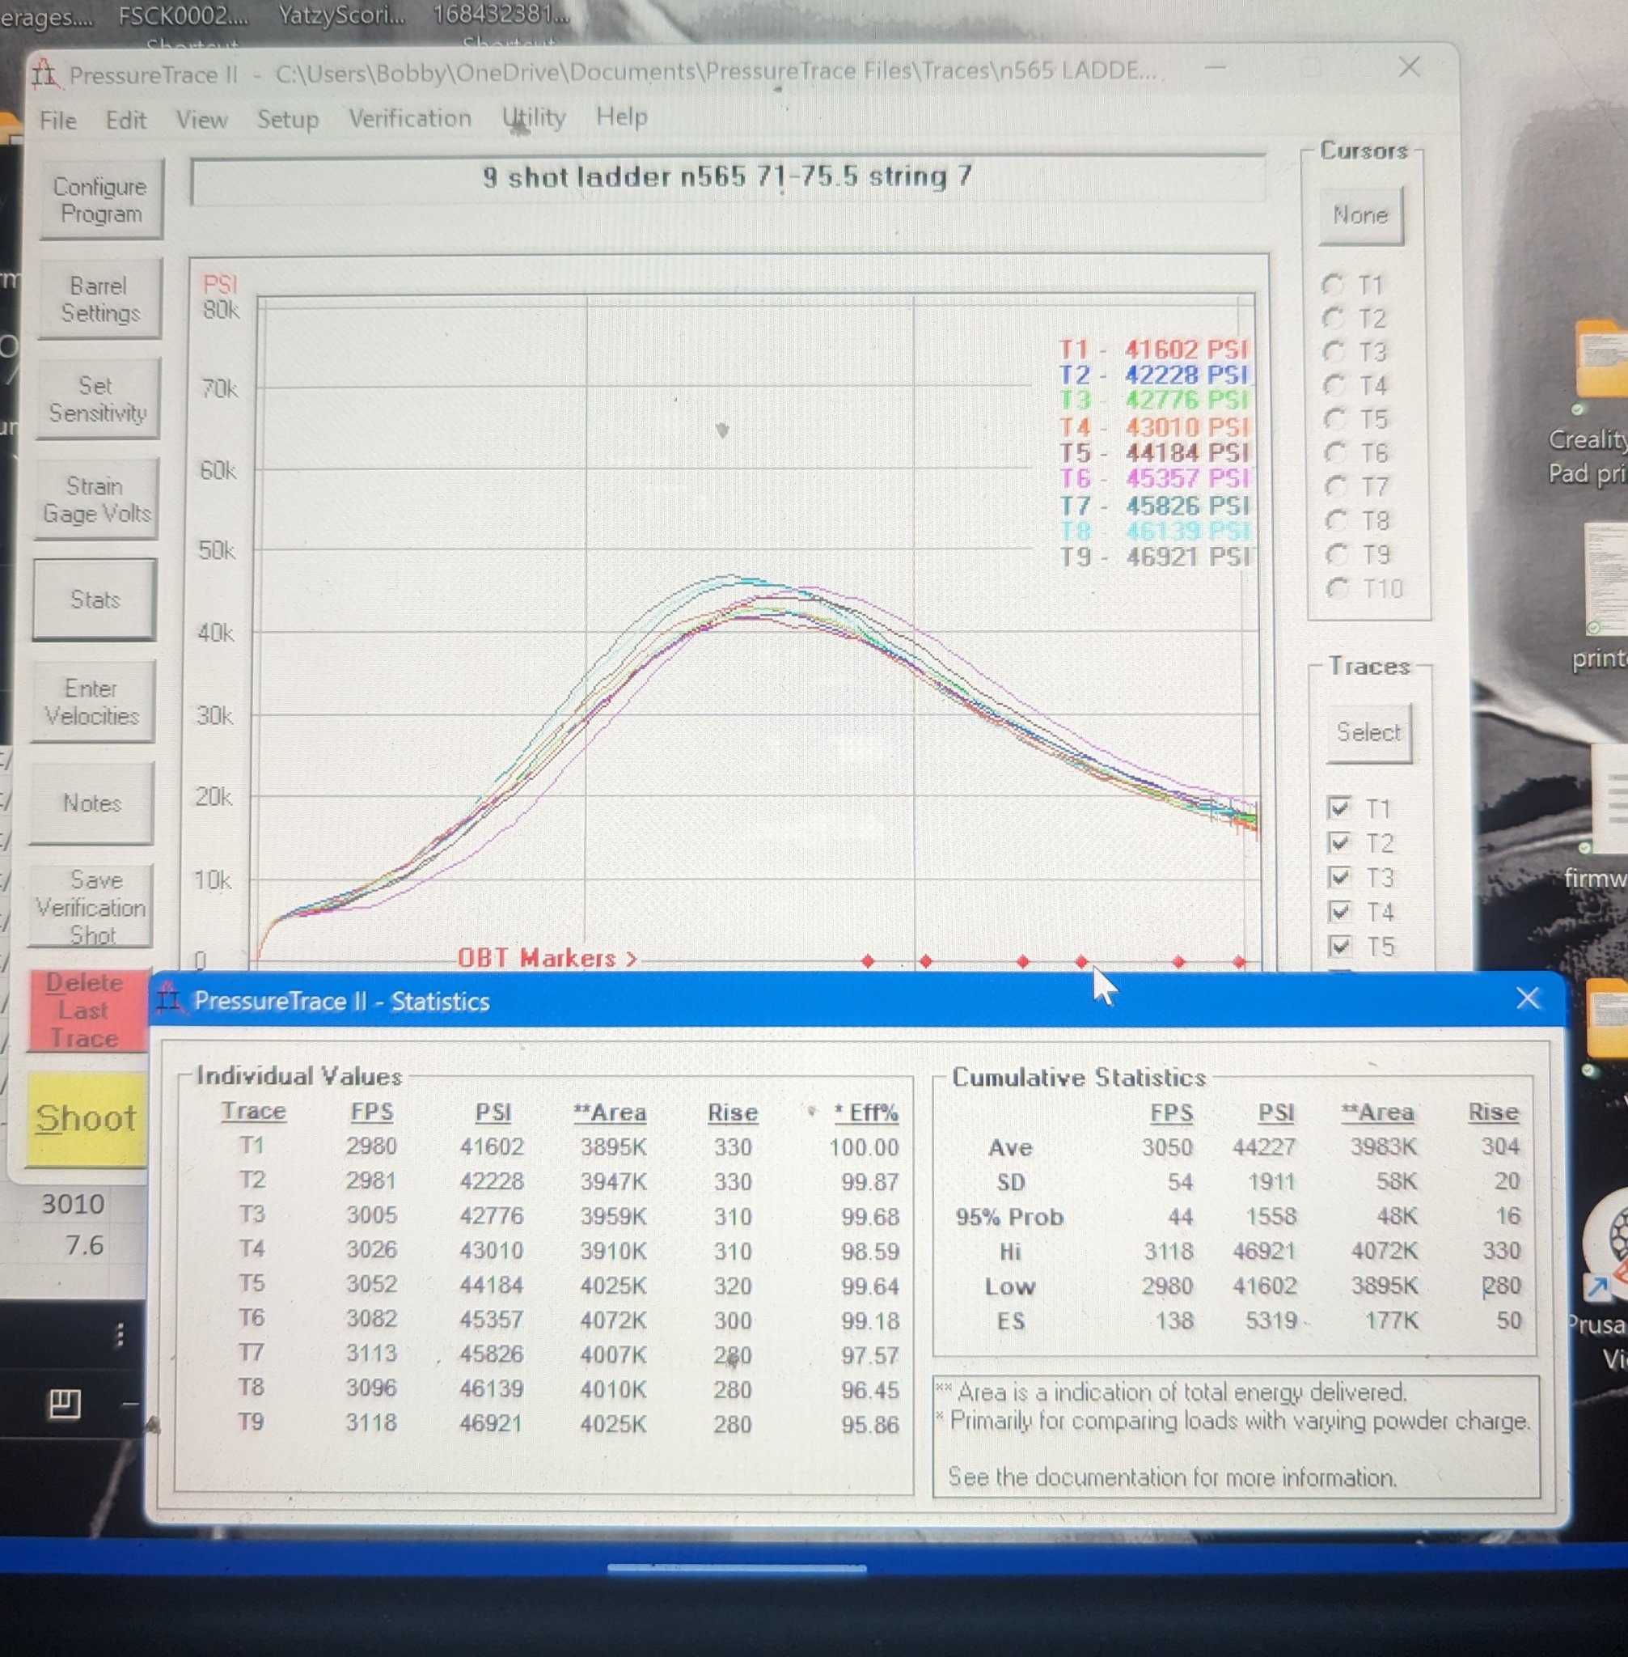Click the chart title text field
Viewport: 1628px width, 1657px height.
728,179
